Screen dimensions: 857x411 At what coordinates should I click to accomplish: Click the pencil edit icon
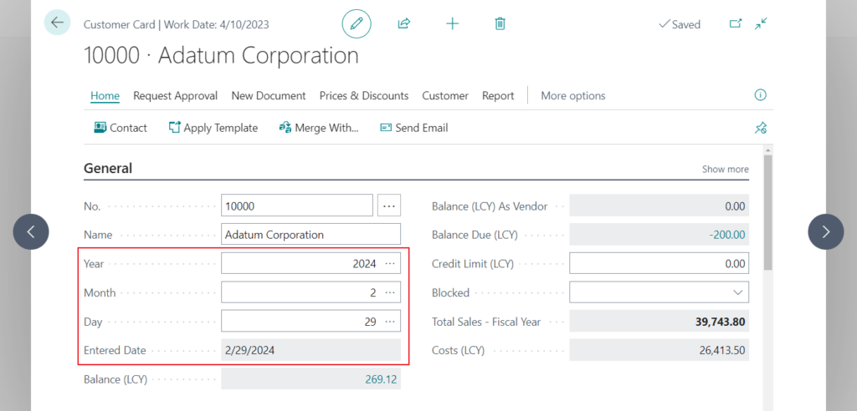pos(356,23)
